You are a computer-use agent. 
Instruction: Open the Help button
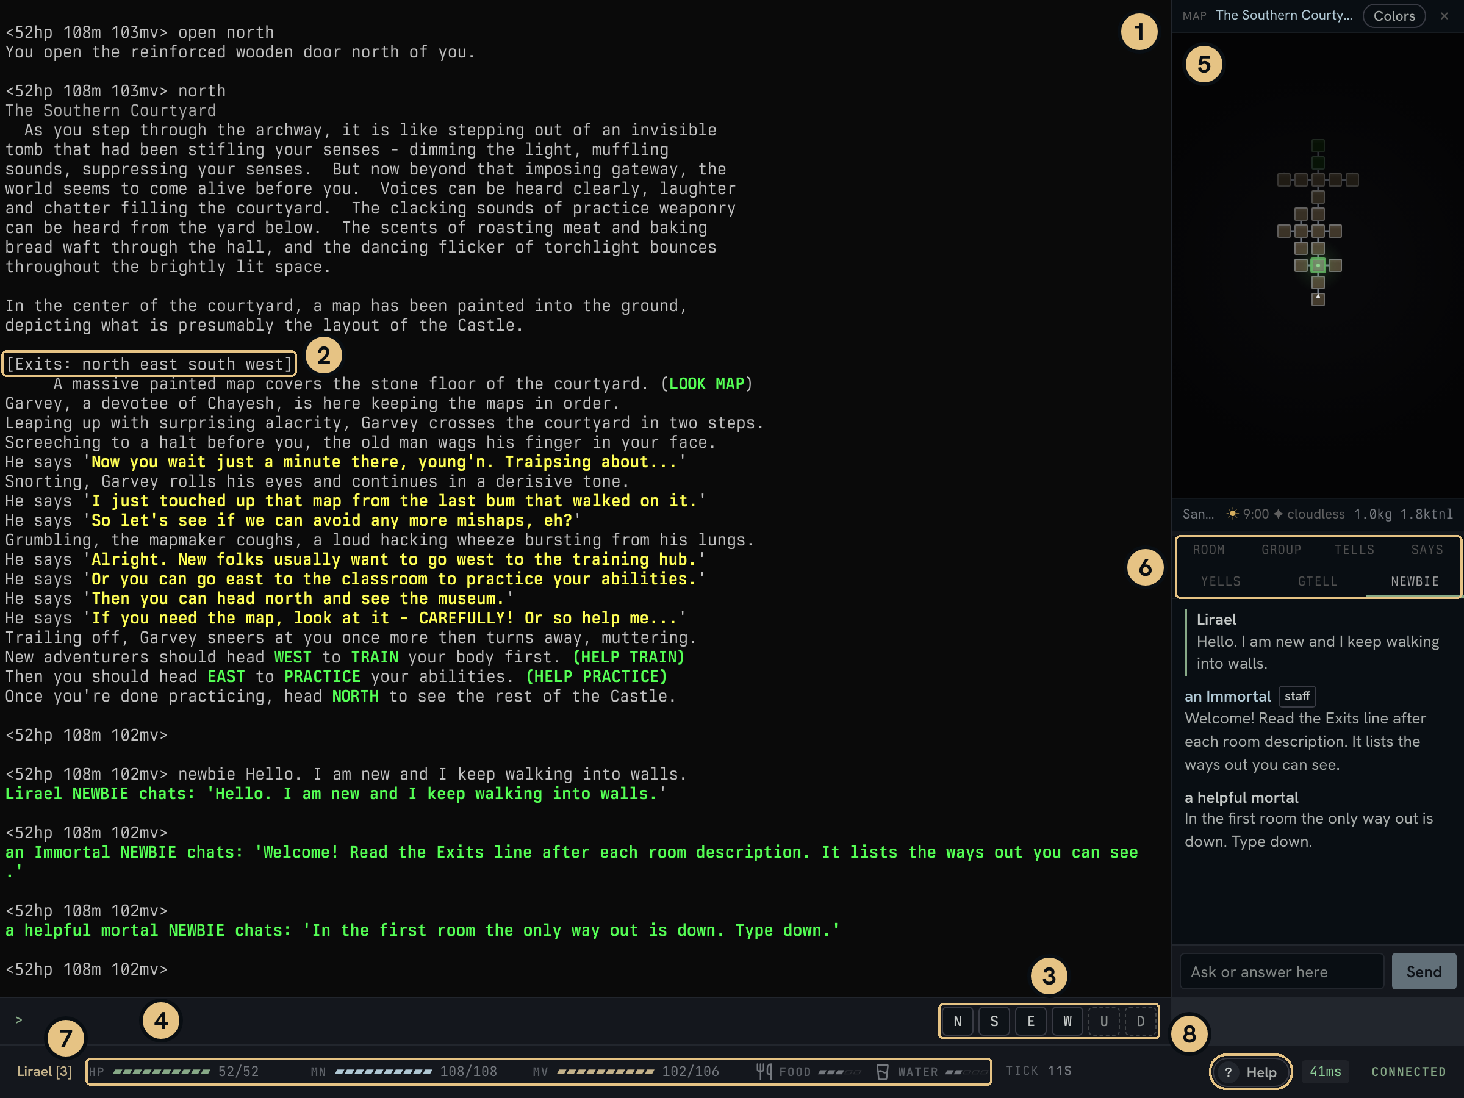[1250, 1072]
